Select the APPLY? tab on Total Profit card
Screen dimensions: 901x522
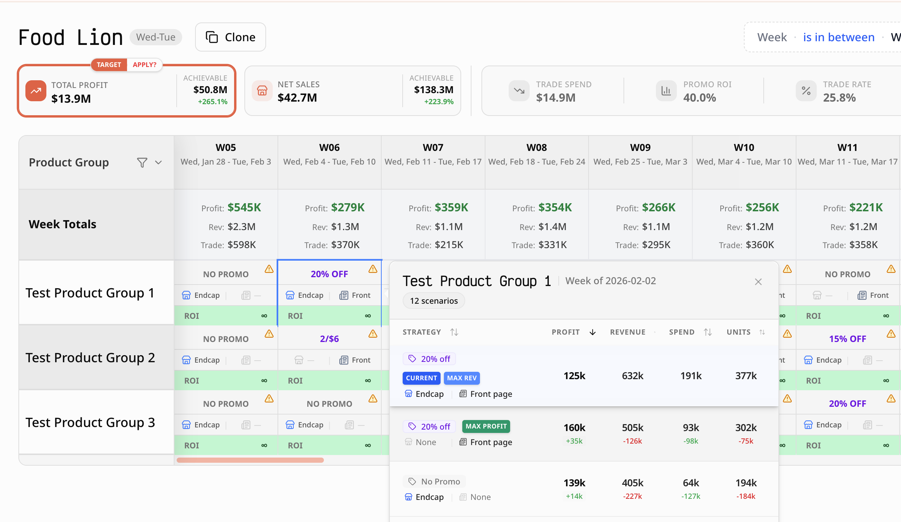[x=144, y=65]
